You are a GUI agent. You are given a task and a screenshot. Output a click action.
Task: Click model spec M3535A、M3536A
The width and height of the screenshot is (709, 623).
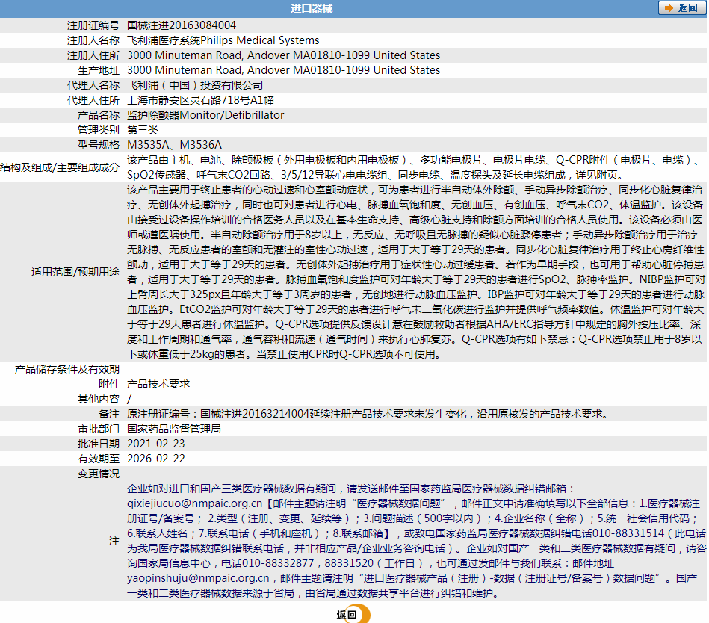(x=174, y=145)
